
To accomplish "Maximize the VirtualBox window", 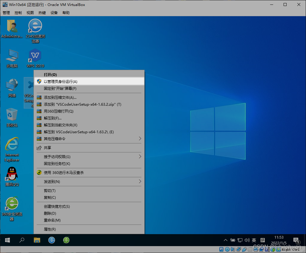I will (x=285, y=4).
